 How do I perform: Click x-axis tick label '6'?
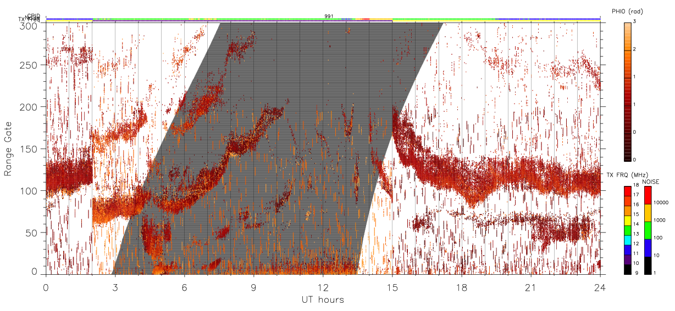(x=184, y=287)
